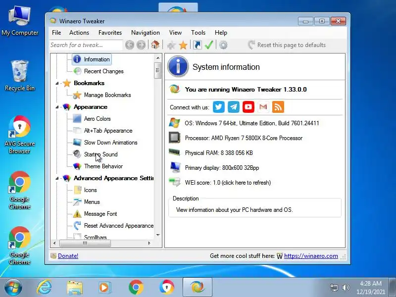Open the Tools menu

point(198,33)
